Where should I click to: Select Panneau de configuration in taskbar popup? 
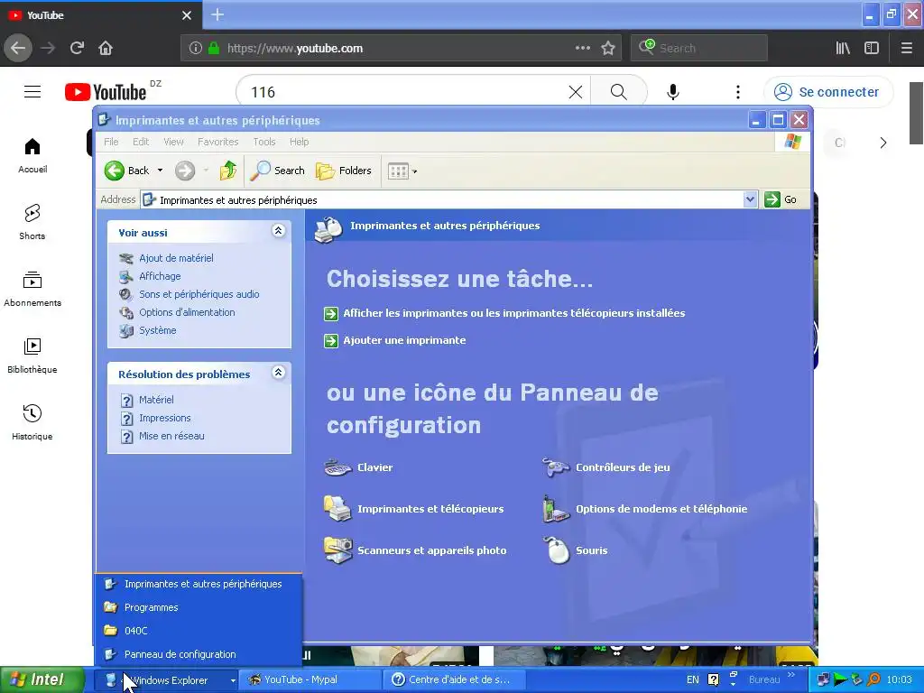pyautogui.click(x=198, y=655)
